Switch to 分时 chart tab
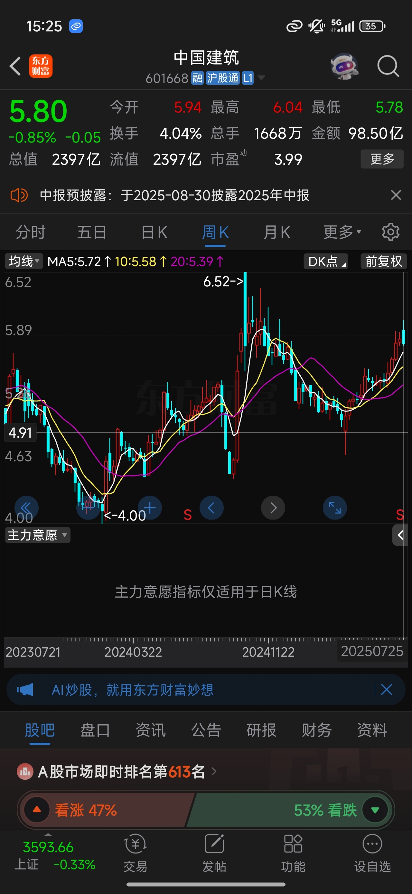Viewport: 412px width, 894px height. (x=31, y=232)
